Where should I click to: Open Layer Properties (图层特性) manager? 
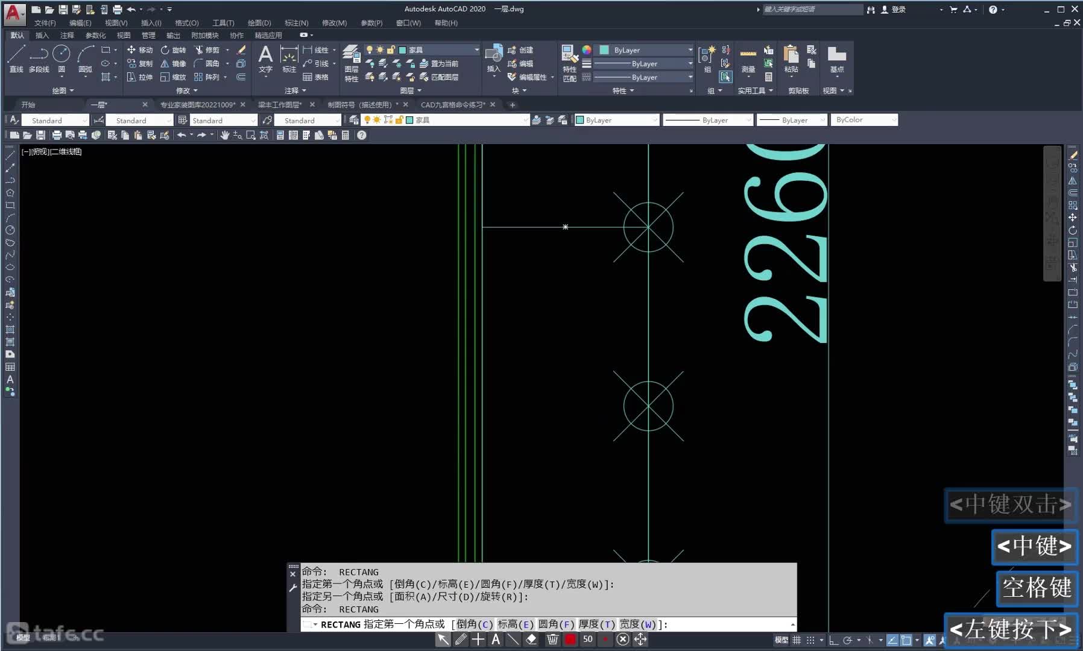(352, 63)
